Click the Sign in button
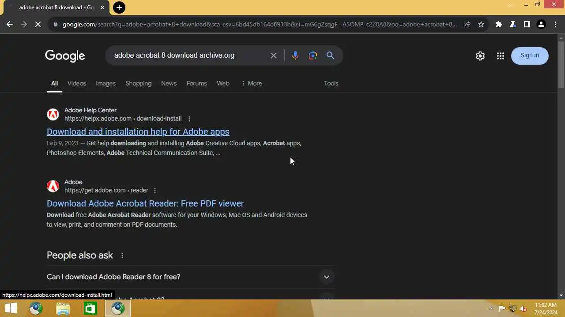565x317 pixels. click(530, 55)
